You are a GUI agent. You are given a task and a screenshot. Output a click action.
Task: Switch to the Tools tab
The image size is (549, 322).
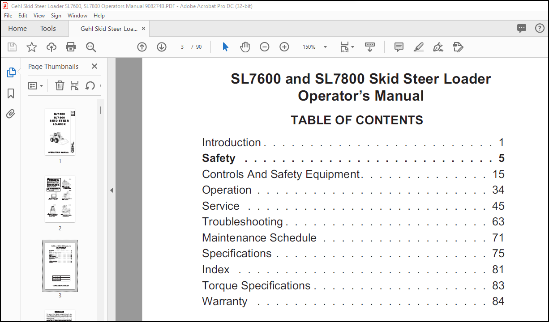coord(48,28)
